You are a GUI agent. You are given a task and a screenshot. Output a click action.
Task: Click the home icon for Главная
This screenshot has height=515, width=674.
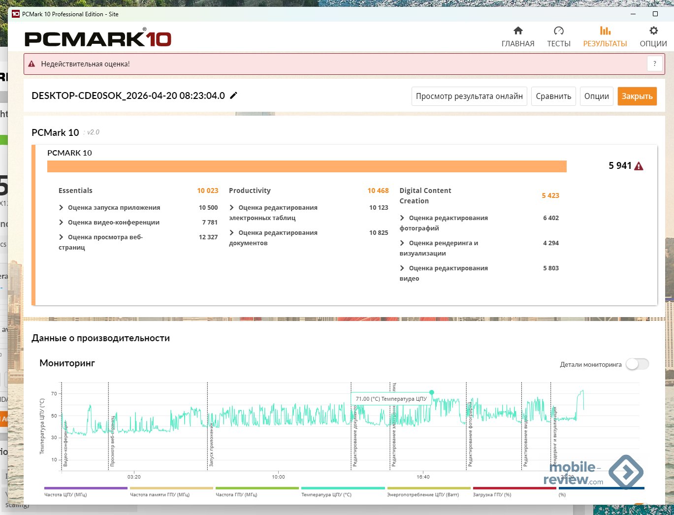518,31
